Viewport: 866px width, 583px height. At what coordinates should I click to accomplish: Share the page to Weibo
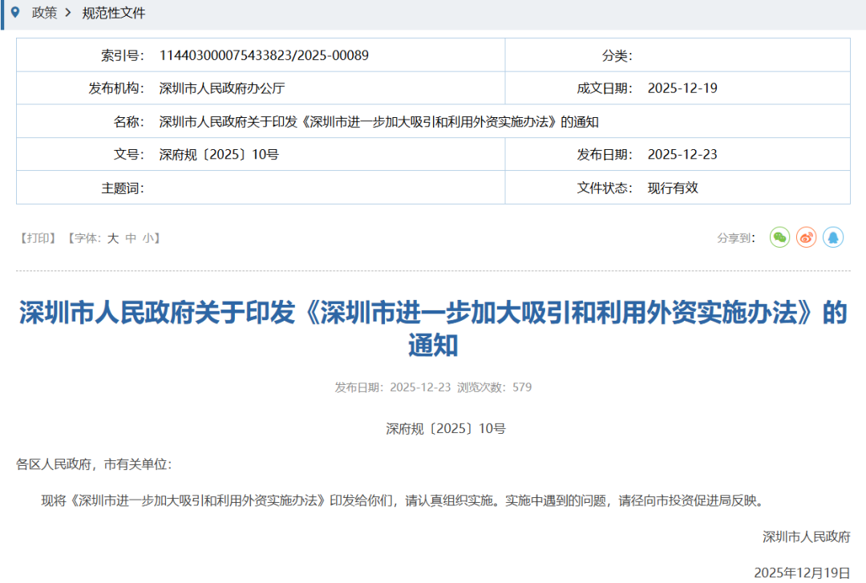point(806,237)
